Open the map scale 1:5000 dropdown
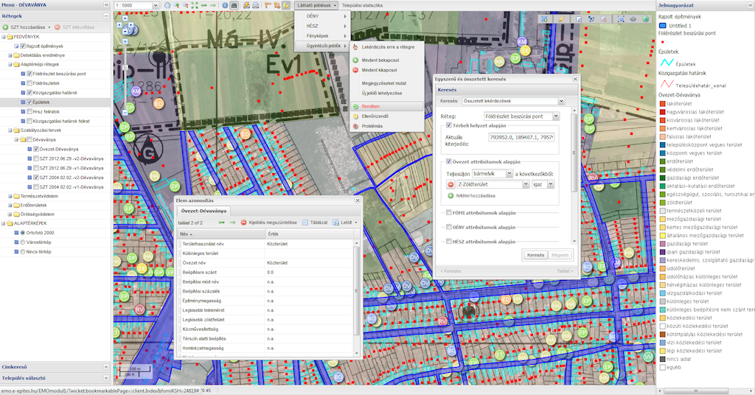Screen dimensions: 755x395 click(156, 5)
